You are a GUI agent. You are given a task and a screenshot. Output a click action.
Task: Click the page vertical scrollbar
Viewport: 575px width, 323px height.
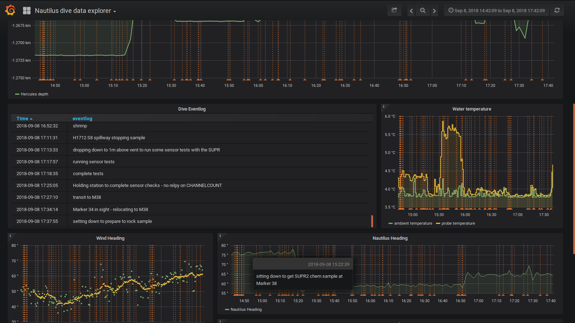pyautogui.click(x=574, y=179)
